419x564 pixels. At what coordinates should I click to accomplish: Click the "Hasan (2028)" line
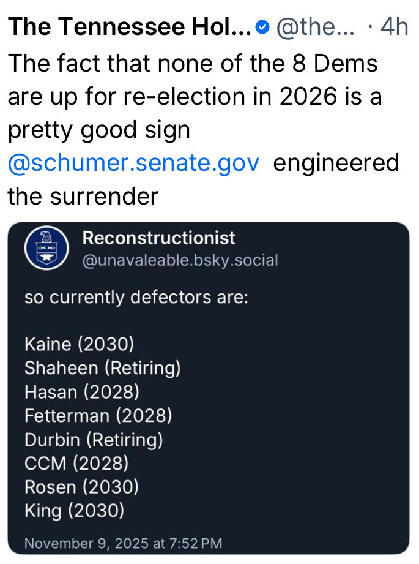[82, 391]
